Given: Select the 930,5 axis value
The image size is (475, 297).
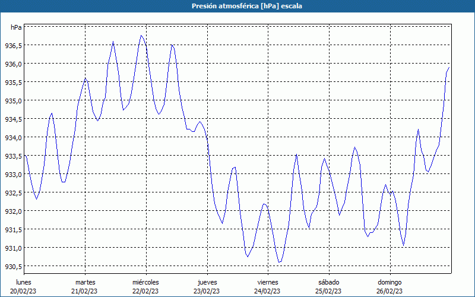Looking at the screenshot, I should [x=13, y=266].
